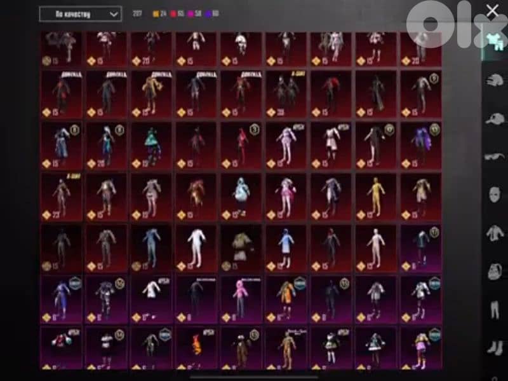Open the pants category icon
This screenshot has height=381, width=508.
coord(495,310)
